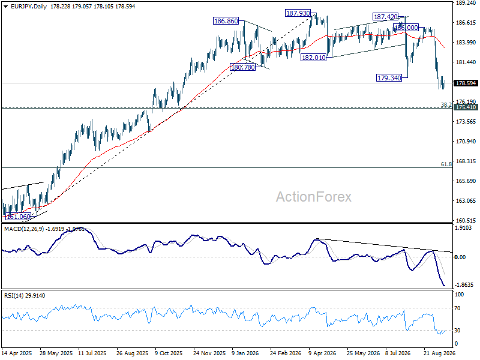Screen dimensions: 480x360
Task: Select the 9 Apr 2026 date marker
Action: coord(322,353)
